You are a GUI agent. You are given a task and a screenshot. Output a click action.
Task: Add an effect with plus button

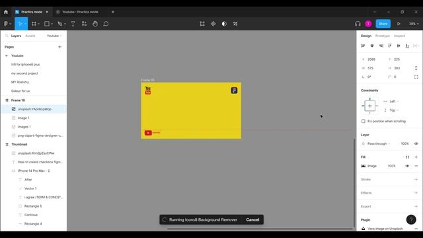click(416, 193)
